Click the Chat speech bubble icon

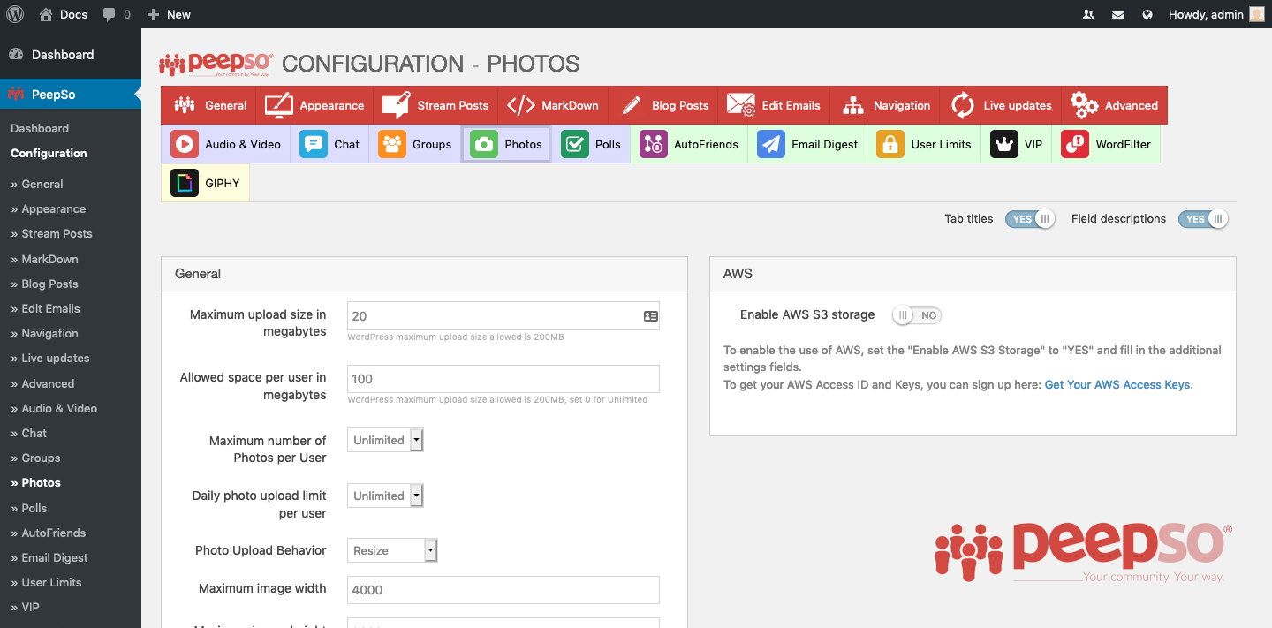click(x=314, y=144)
